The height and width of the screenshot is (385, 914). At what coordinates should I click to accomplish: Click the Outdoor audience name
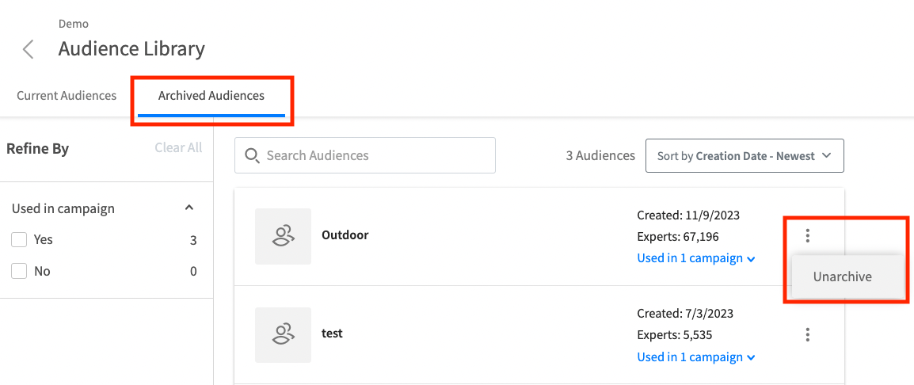click(x=345, y=235)
